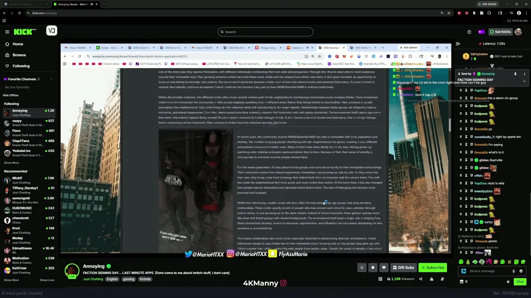Open the chat shop icon
This screenshot has width=531, height=298.
click(462, 282)
